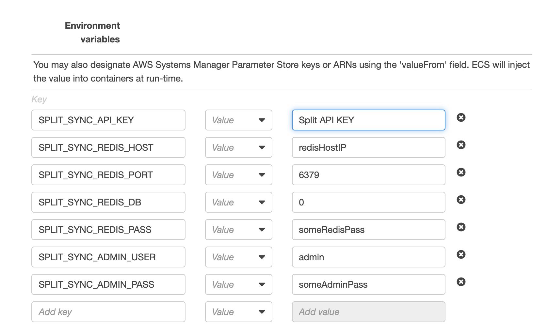The image size is (548, 332).
Task: Remove the SPLIT_SYNC_REDIS_PORT row
Action: (x=461, y=172)
